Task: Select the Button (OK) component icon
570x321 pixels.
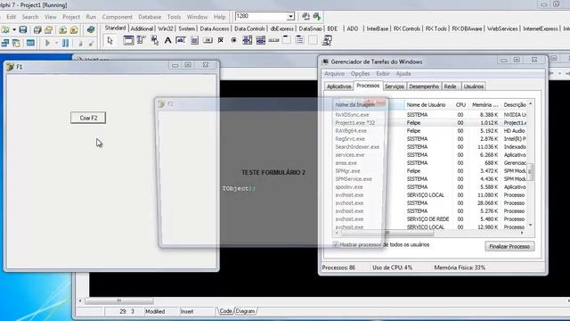Action: [x=208, y=40]
